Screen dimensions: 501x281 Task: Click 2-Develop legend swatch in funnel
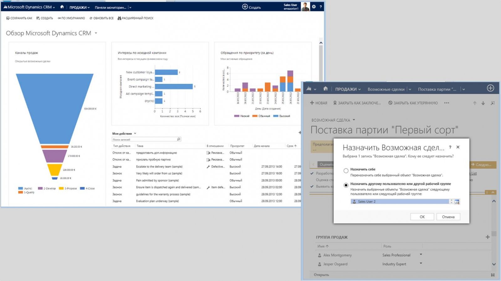coord(40,188)
